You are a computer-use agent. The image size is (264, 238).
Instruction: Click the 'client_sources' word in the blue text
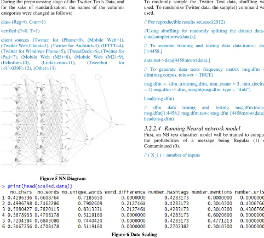click(x=15, y=40)
